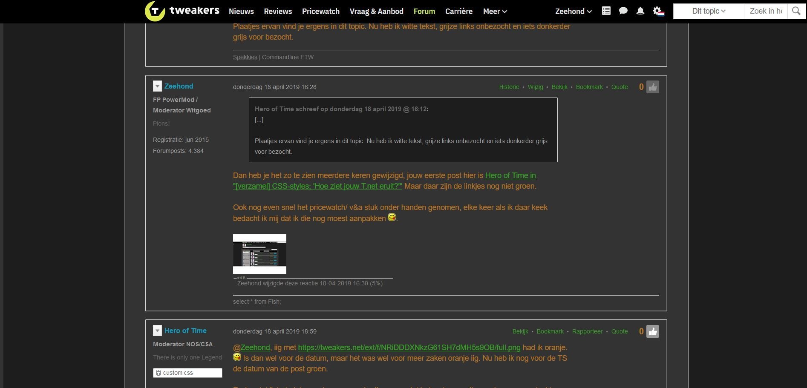Open the settings gear with flag icon
The width and height of the screenshot is (807, 388).
pyautogui.click(x=658, y=11)
